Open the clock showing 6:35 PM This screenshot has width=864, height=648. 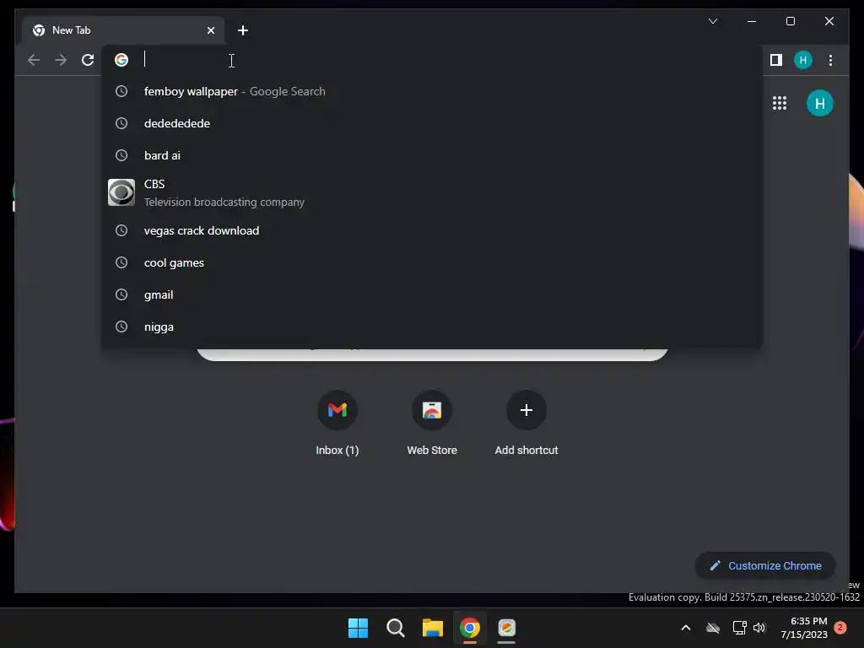pyautogui.click(x=804, y=628)
